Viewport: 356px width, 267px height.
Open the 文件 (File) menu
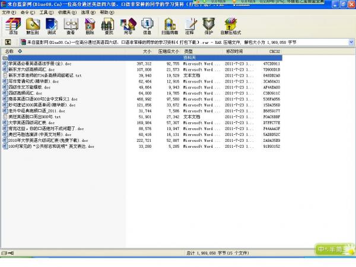(9, 12)
